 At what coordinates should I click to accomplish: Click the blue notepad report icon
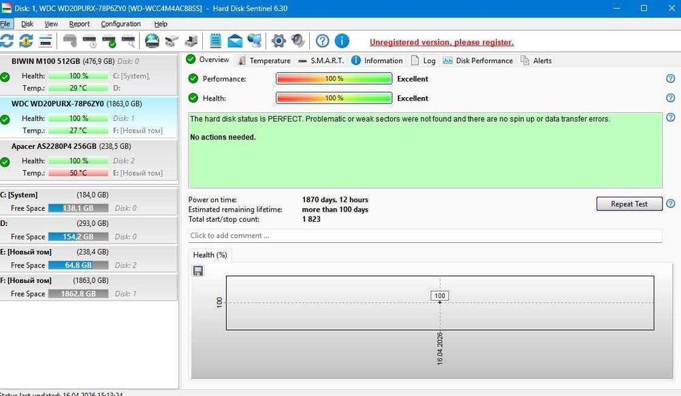215,42
